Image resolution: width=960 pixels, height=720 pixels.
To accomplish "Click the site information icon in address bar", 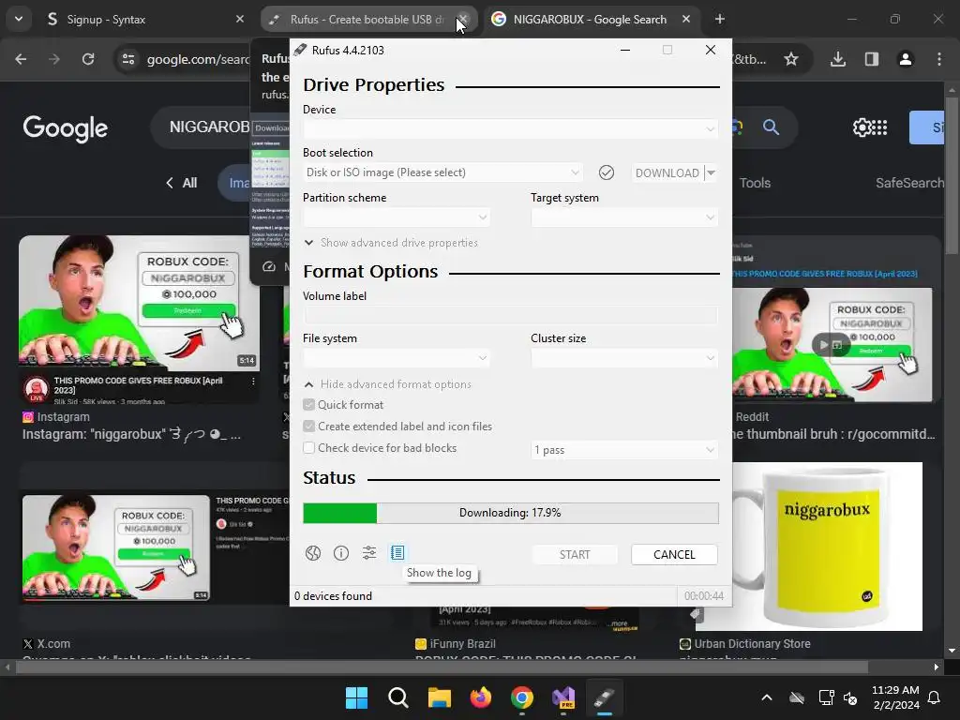I will click(x=128, y=59).
